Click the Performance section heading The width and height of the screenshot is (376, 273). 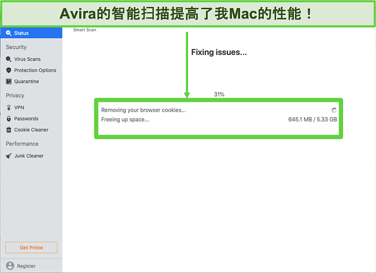[22, 144]
